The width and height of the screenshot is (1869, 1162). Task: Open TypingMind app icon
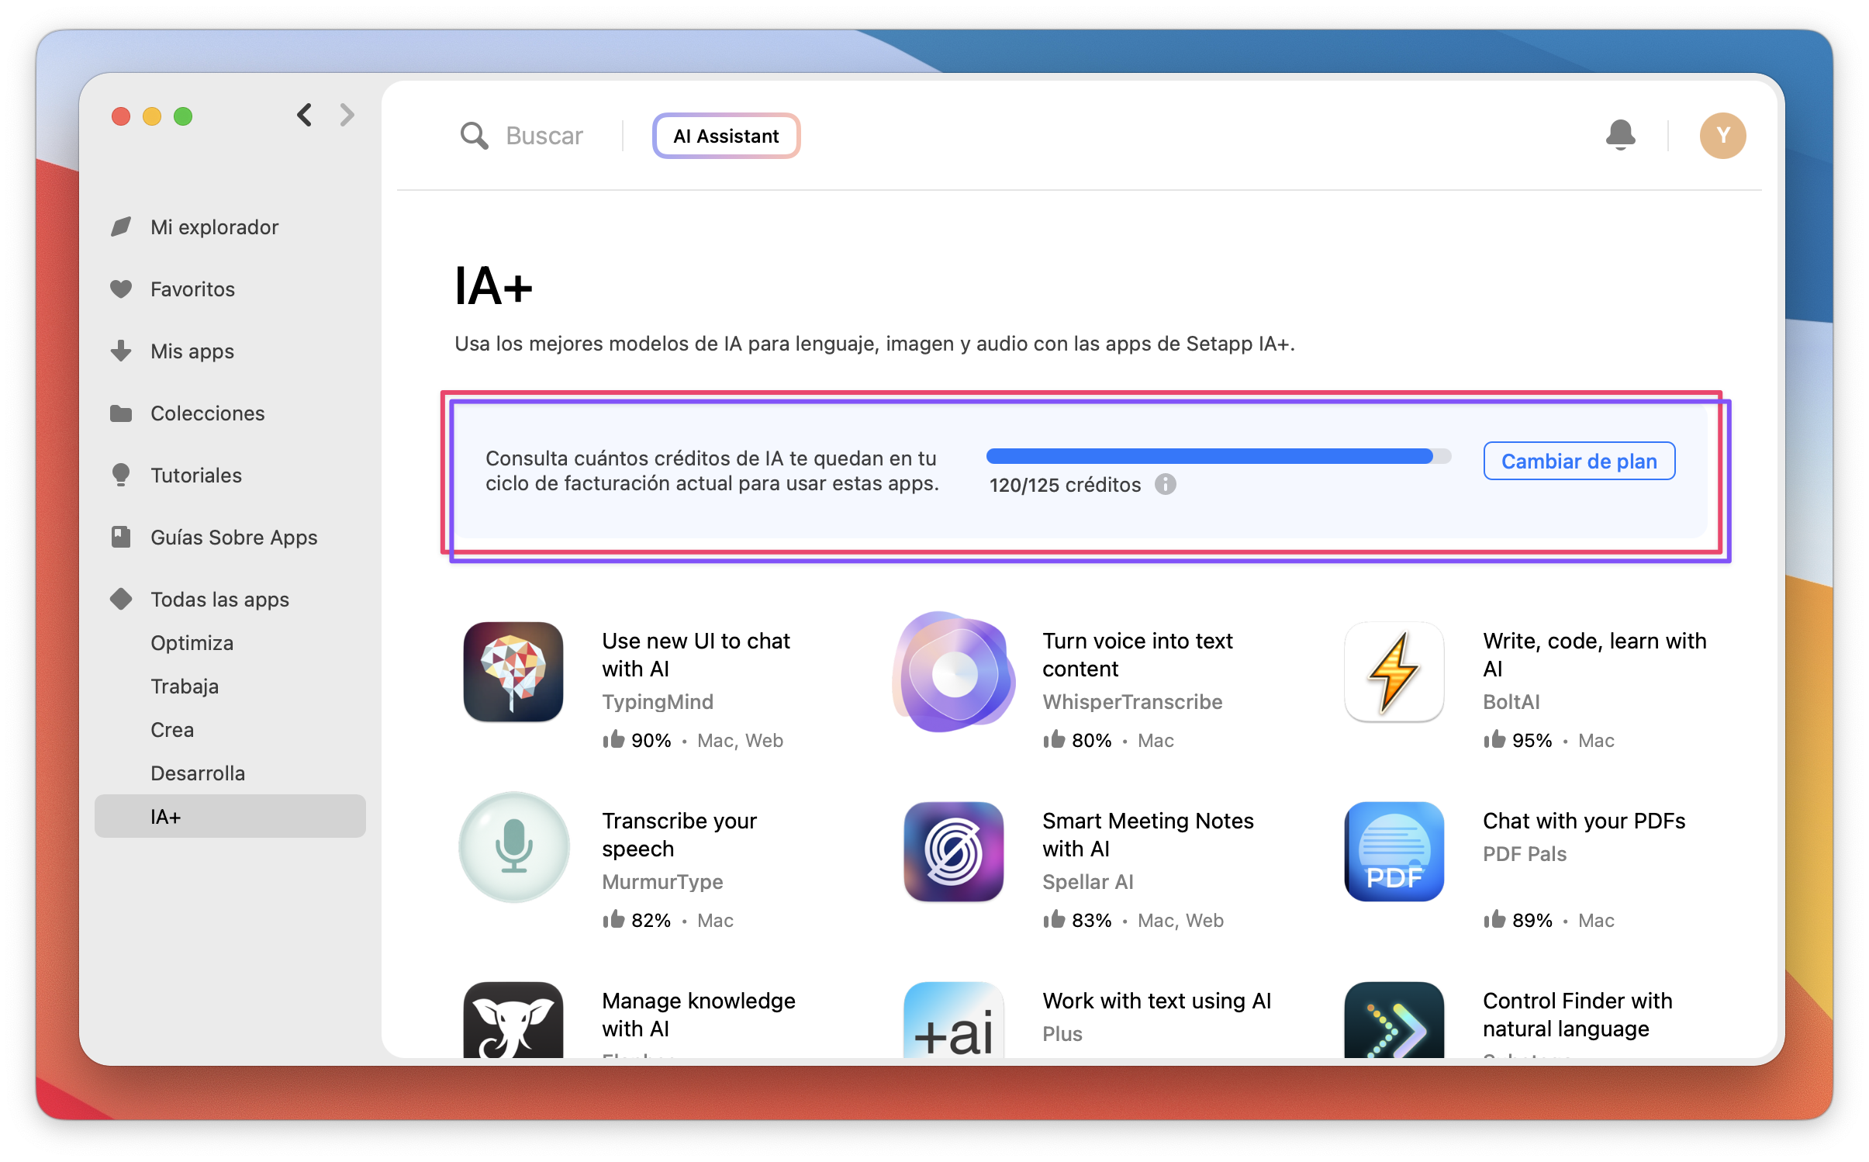pyautogui.click(x=513, y=672)
